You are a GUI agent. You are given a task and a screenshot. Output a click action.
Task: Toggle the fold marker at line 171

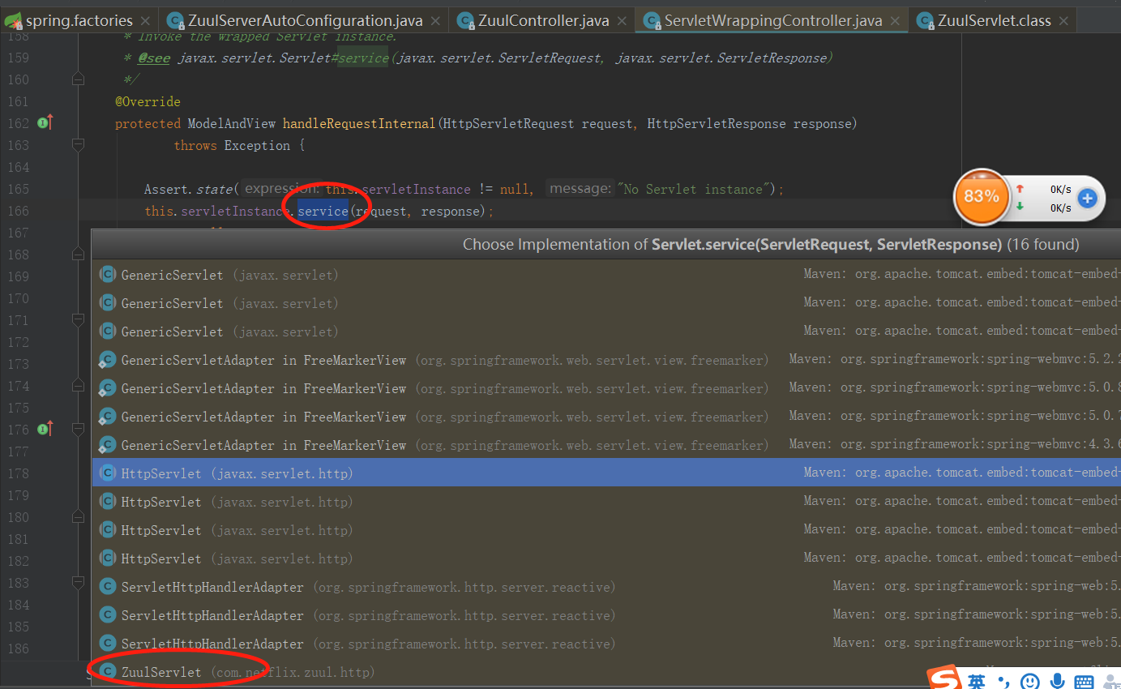coord(78,320)
